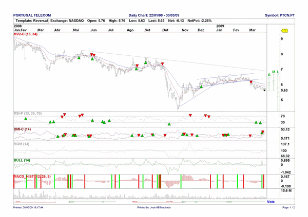This screenshot has width=308, height=217.
Task: Click the Set month label
Action: point(147,30)
